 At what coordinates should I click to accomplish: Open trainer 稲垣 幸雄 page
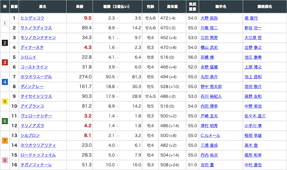coord(253,135)
